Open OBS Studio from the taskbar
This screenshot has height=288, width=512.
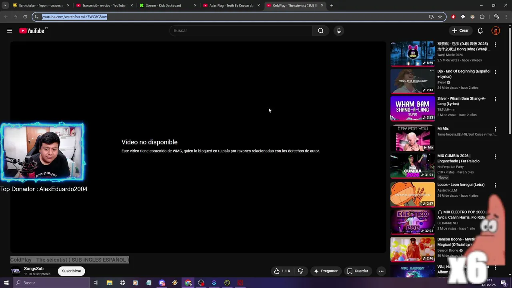(x=201, y=283)
